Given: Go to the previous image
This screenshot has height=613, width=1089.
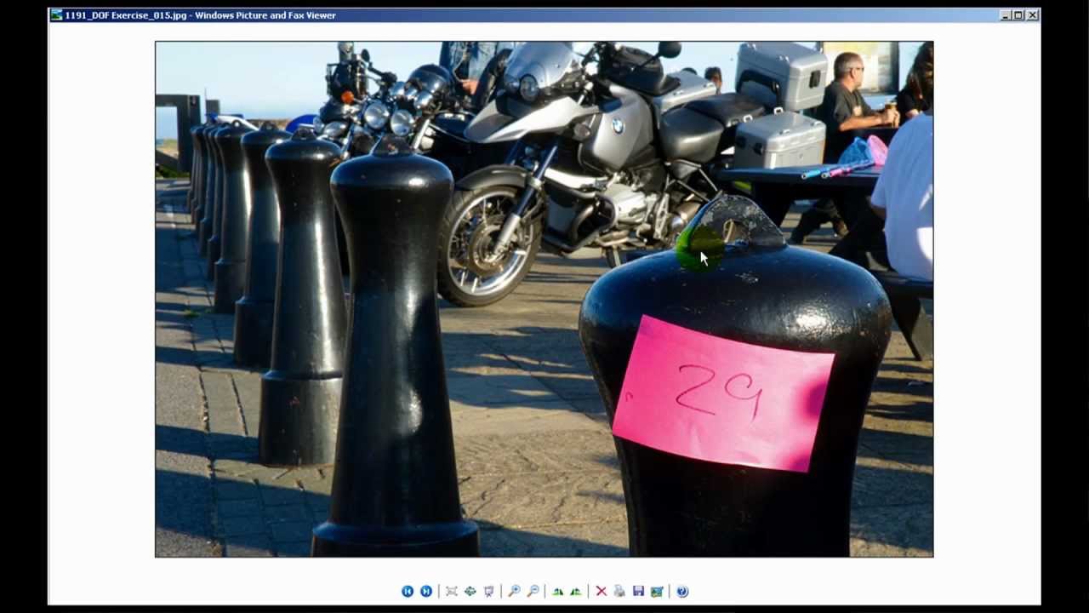Looking at the screenshot, I should pyautogui.click(x=408, y=591).
